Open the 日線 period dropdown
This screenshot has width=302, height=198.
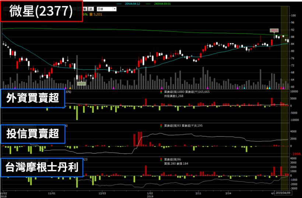(x=106, y=9)
